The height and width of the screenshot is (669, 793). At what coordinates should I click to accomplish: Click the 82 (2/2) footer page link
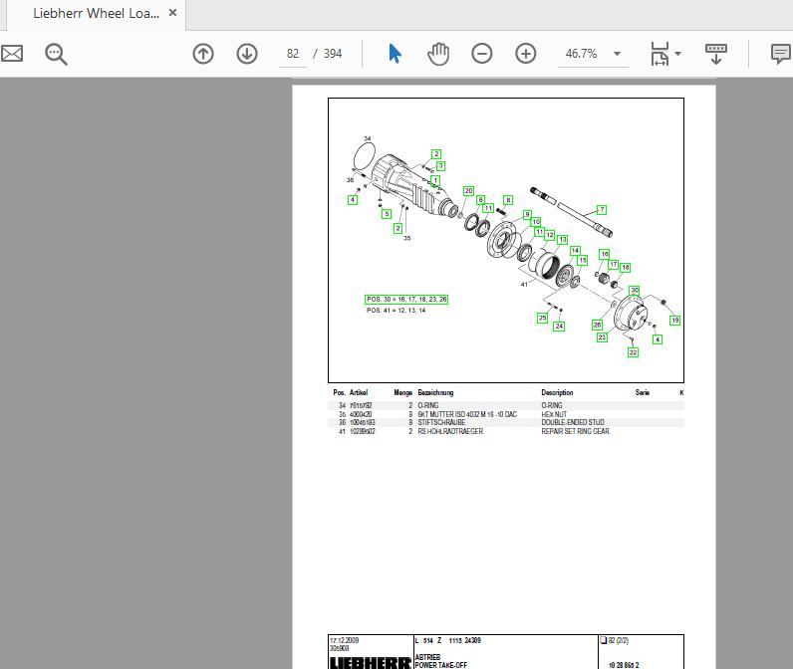[x=615, y=640]
